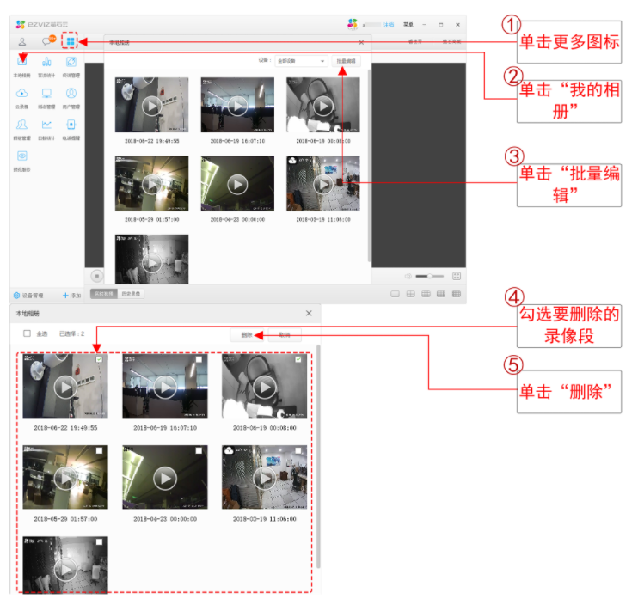
Task: Open the cloud recording (云录像) icon
Action: (22, 93)
